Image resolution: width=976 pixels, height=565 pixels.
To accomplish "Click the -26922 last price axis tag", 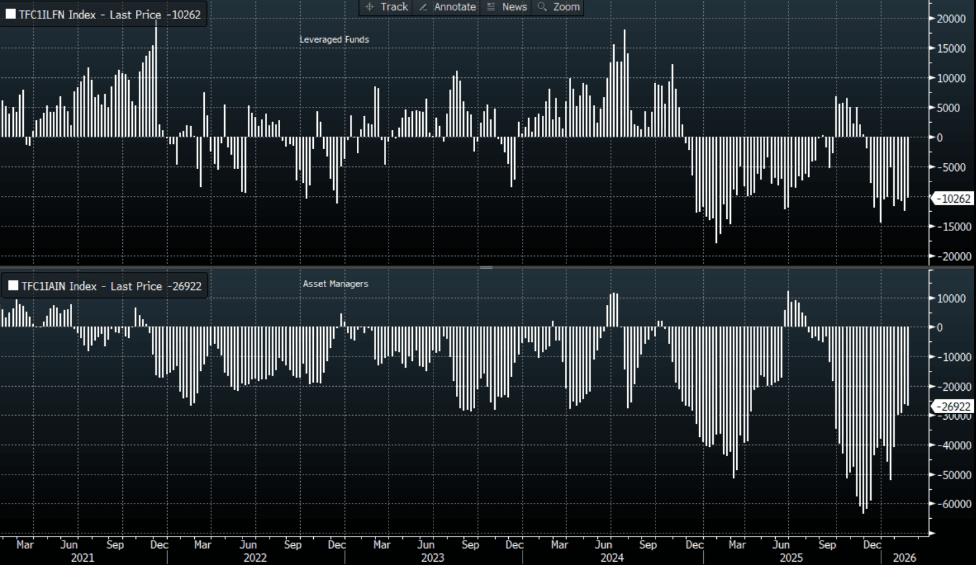I will pyautogui.click(x=954, y=407).
